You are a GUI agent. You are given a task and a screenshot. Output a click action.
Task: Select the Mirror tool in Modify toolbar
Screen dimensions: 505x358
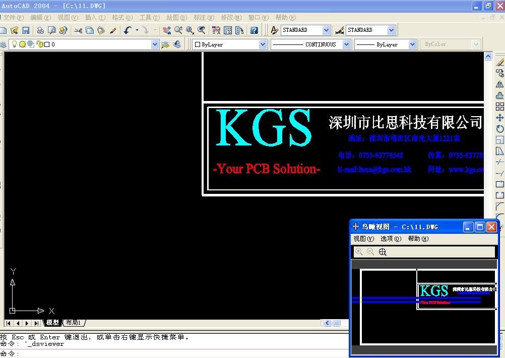tap(500, 85)
